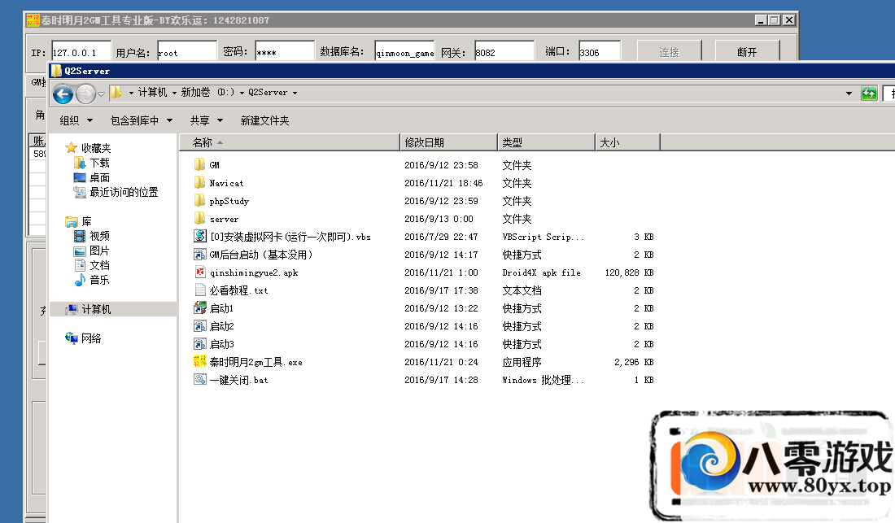The image size is (895, 523).
Task: Select the 必看教程.txt file icon
Action: [200, 290]
